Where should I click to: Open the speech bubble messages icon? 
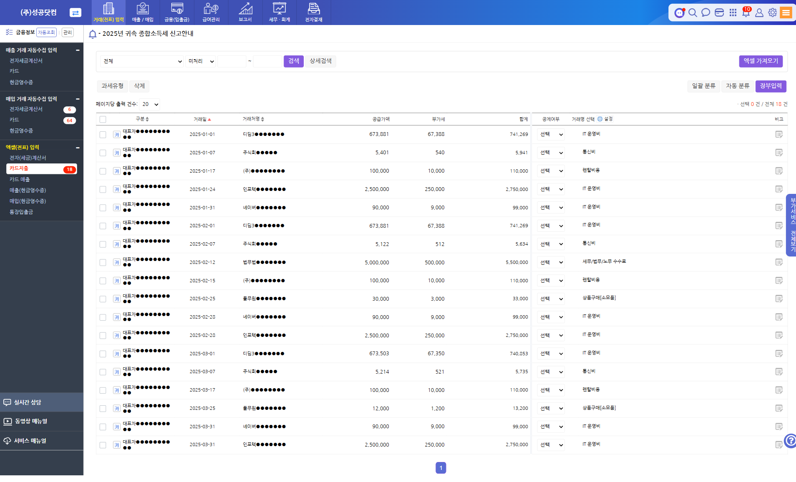706,13
